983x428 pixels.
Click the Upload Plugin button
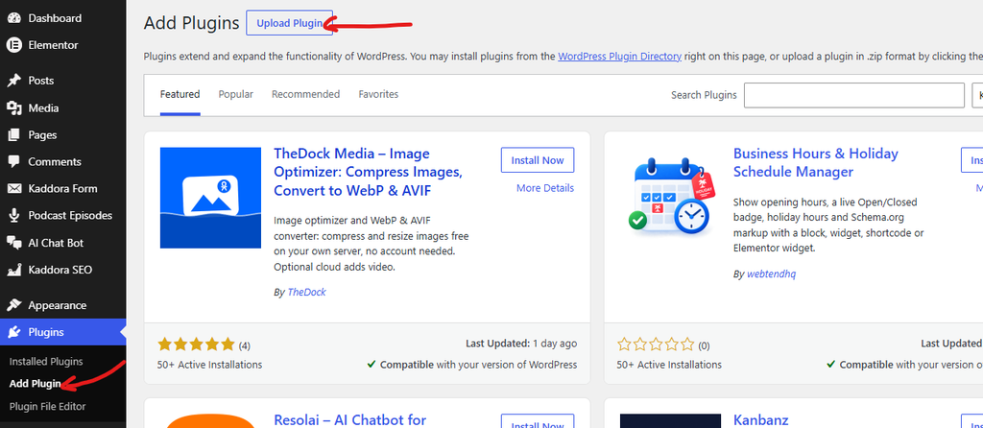click(x=290, y=23)
